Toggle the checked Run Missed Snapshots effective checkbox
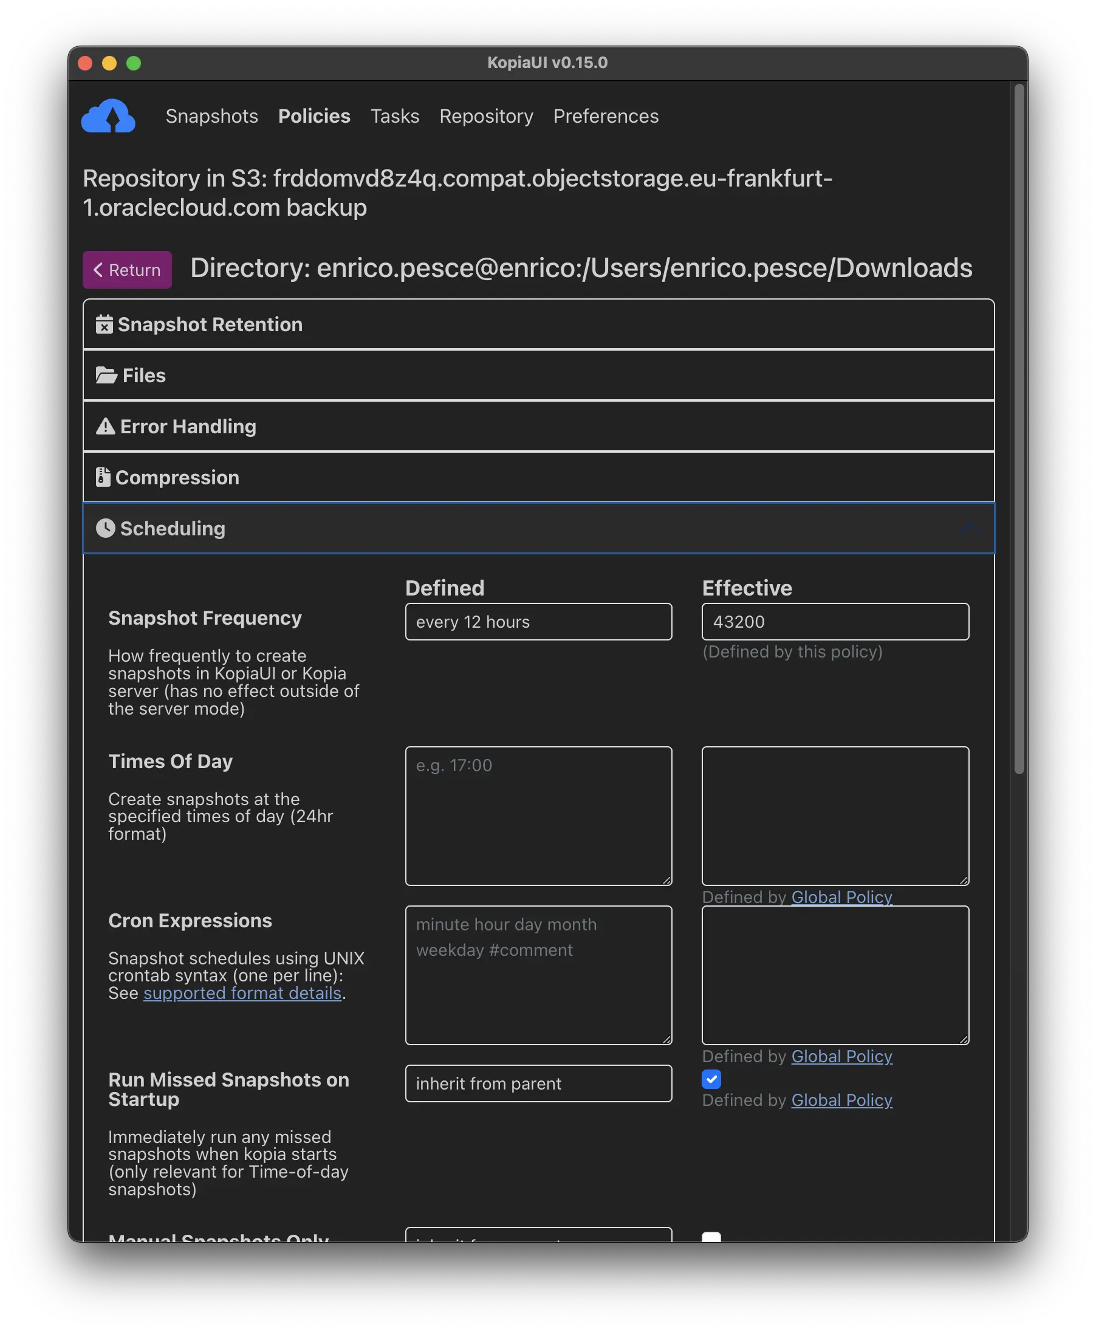Viewport: 1096px width, 1332px height. tap(711, 1079)
